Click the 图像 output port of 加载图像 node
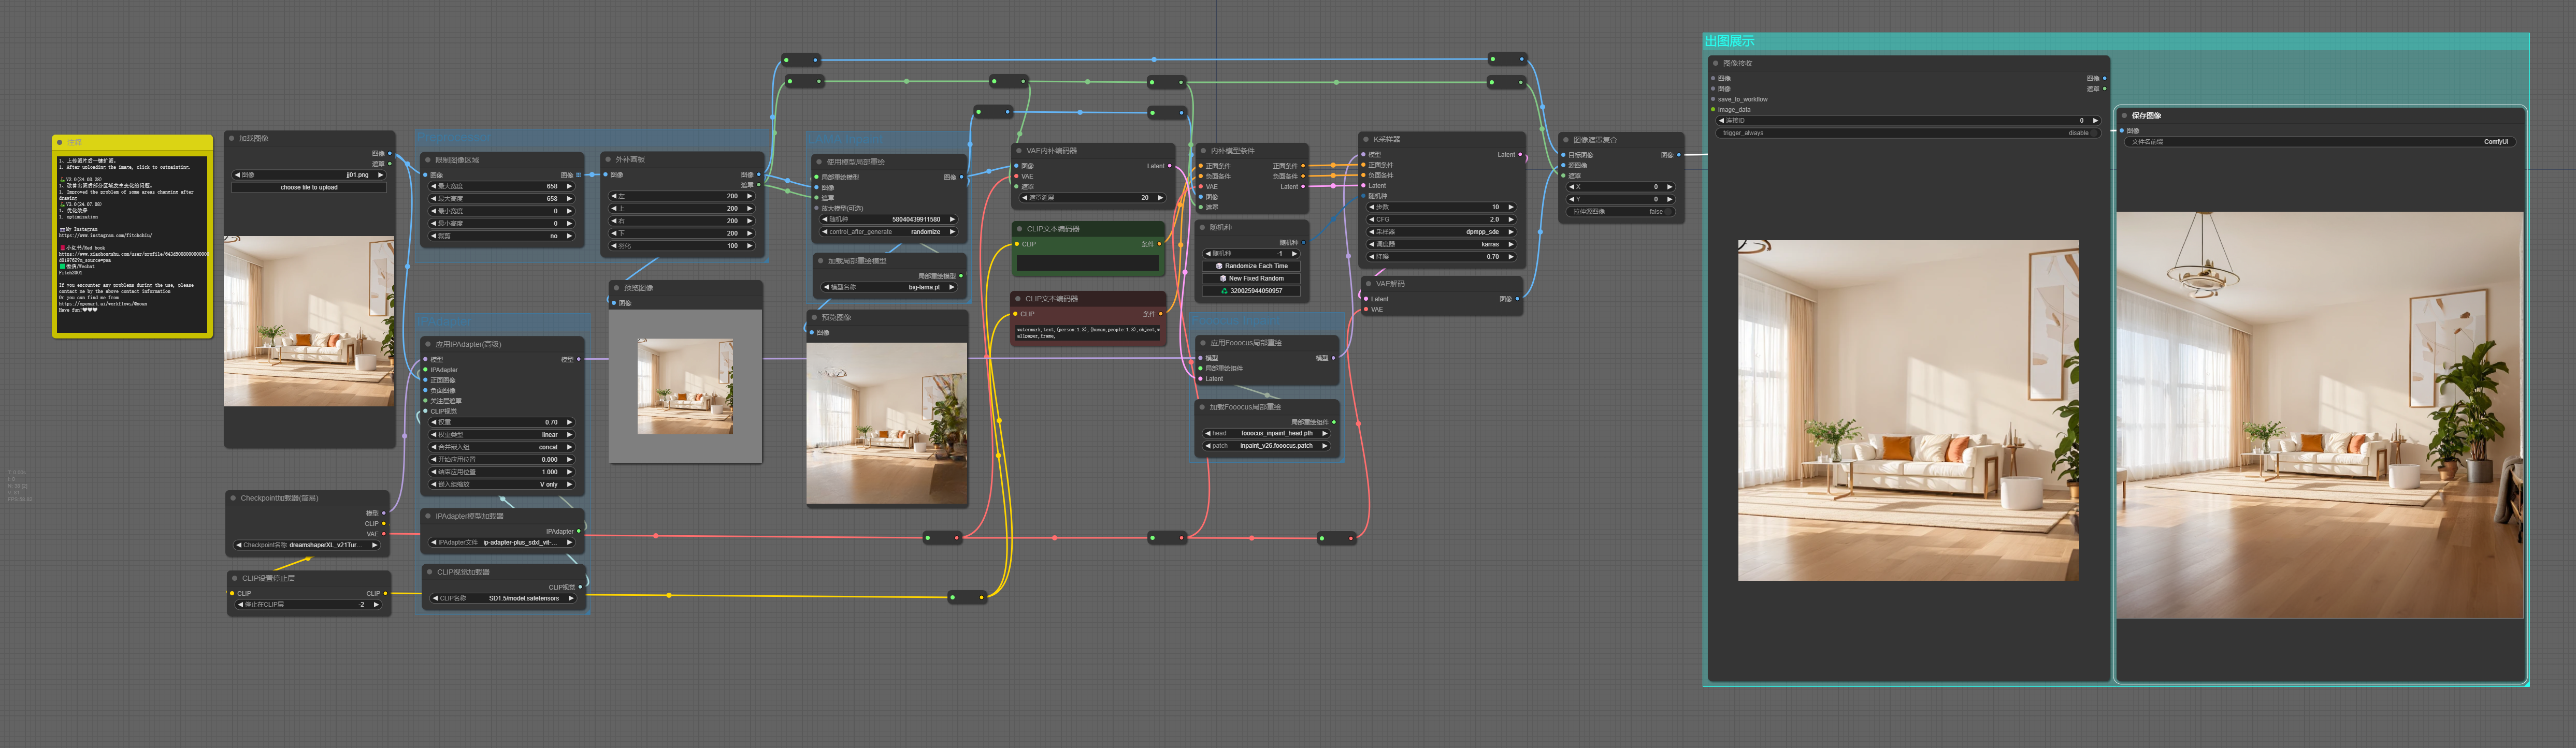The height and width of the screenshot is (748, 2576). click(390, 154)
